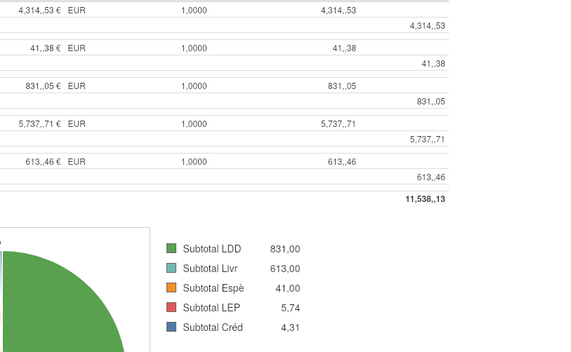571x352 pixels.
Task: Click EUR in the 4,314,,53 row
Action: 77,11
